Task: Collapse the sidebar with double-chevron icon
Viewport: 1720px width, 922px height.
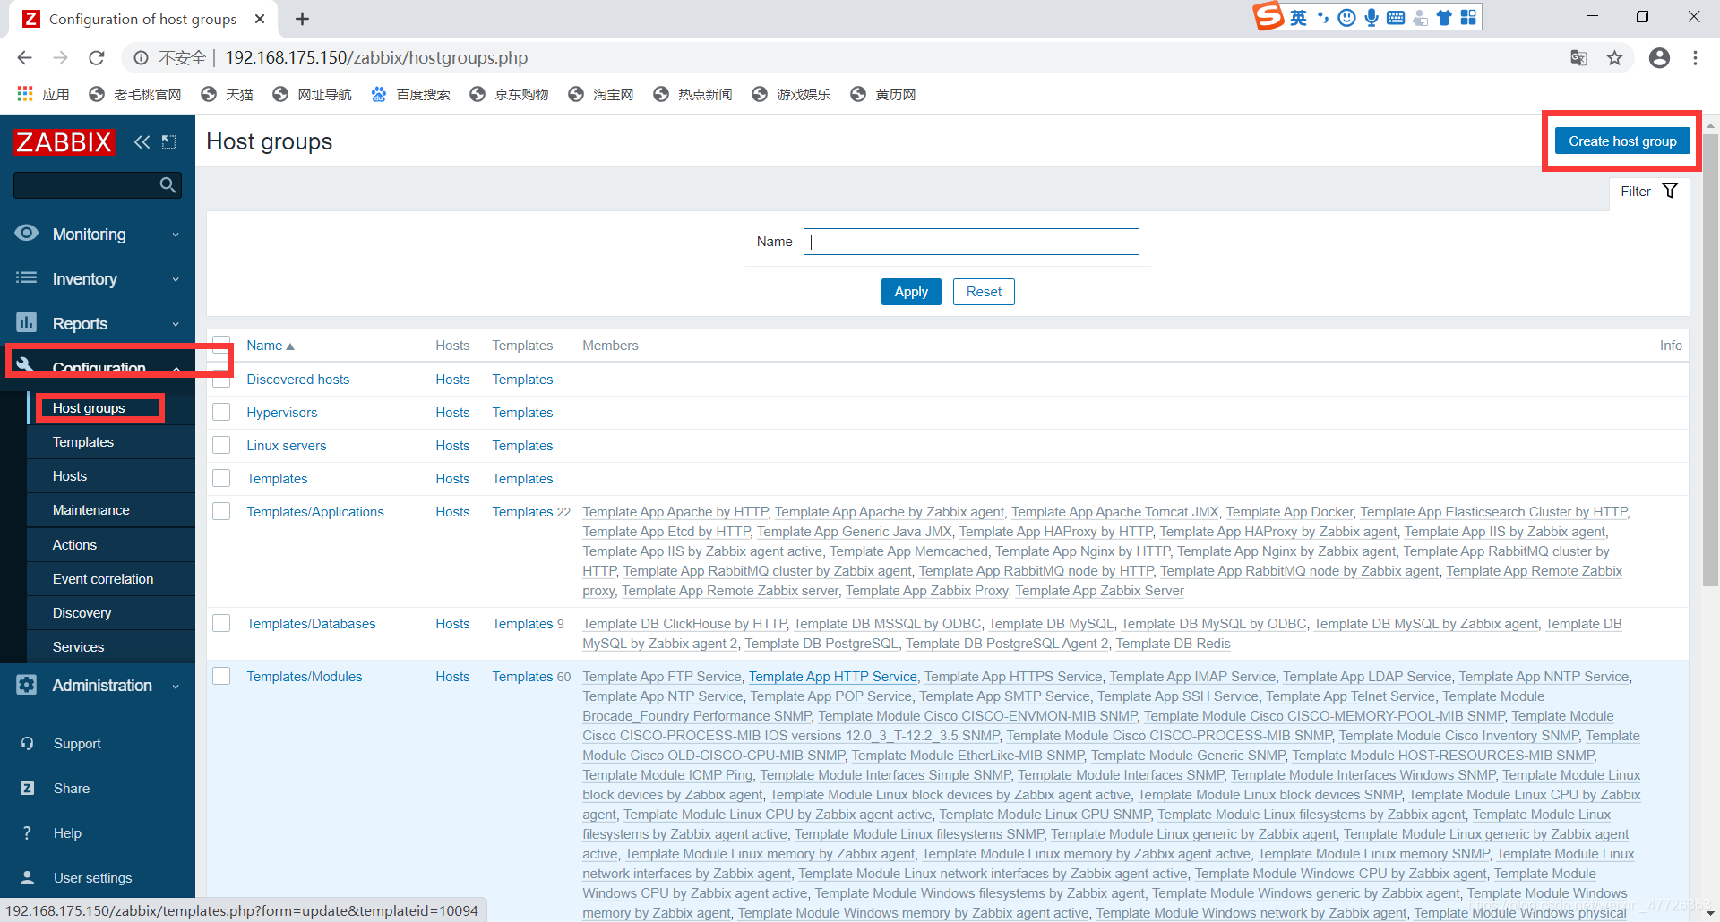Action: 142,141
